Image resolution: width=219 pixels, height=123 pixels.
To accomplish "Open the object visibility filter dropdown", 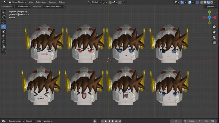I will (177, 2).
